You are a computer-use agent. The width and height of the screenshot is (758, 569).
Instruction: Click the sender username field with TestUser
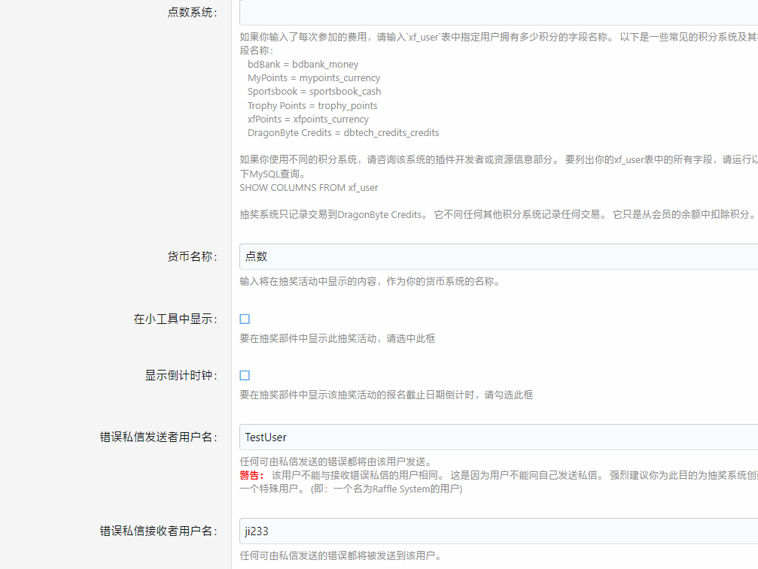tap(497, 437)
